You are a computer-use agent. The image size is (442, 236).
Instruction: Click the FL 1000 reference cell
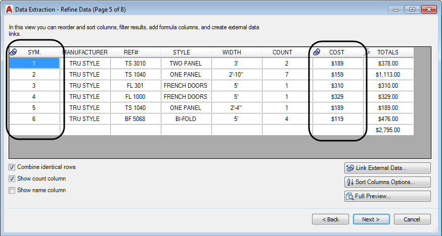pyautogui.click(x=136, y=97)
